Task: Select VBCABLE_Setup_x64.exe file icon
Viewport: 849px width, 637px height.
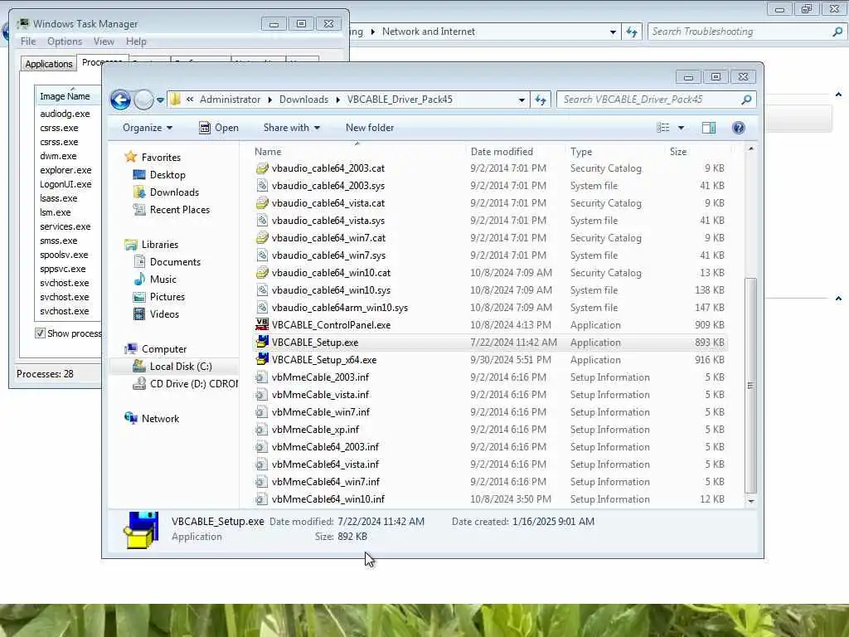Action: [262, 359]
